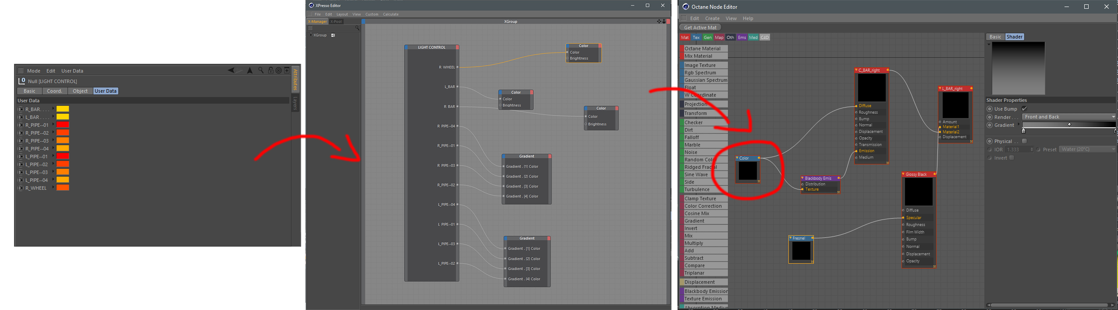1118x310 pixels.
Task: Click the Use Bump animation radio circle
Action: (x=990, y=109)
